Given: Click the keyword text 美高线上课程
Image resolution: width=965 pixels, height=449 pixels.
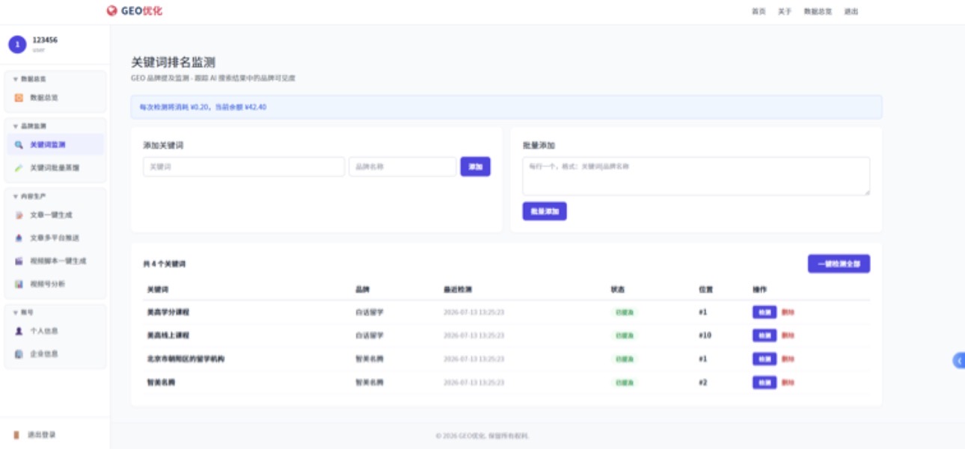Looking at the screenshot, I should pyautogui.click(x=168, y=335).
